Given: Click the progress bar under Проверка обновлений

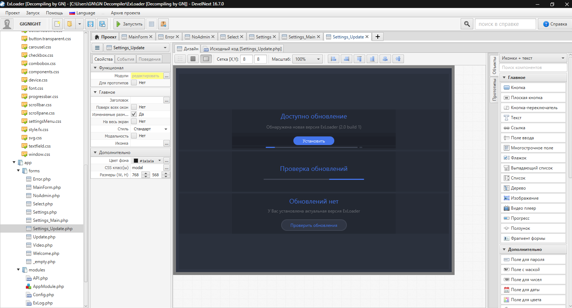Looking at the screenshot, I should click(314, 179).
